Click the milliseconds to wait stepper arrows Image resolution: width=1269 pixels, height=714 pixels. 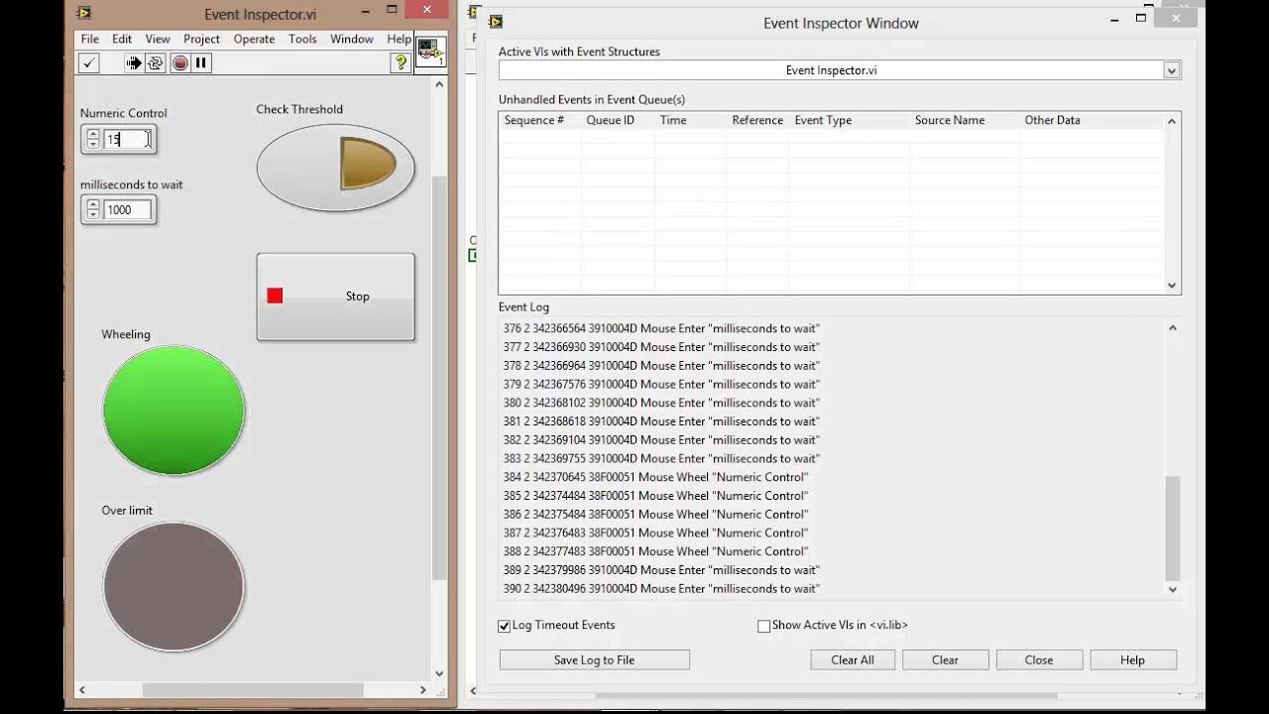point(93,209)
